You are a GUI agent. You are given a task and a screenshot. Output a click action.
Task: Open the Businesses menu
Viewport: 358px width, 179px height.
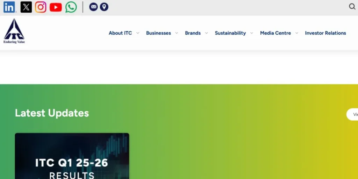click(158, 33)
